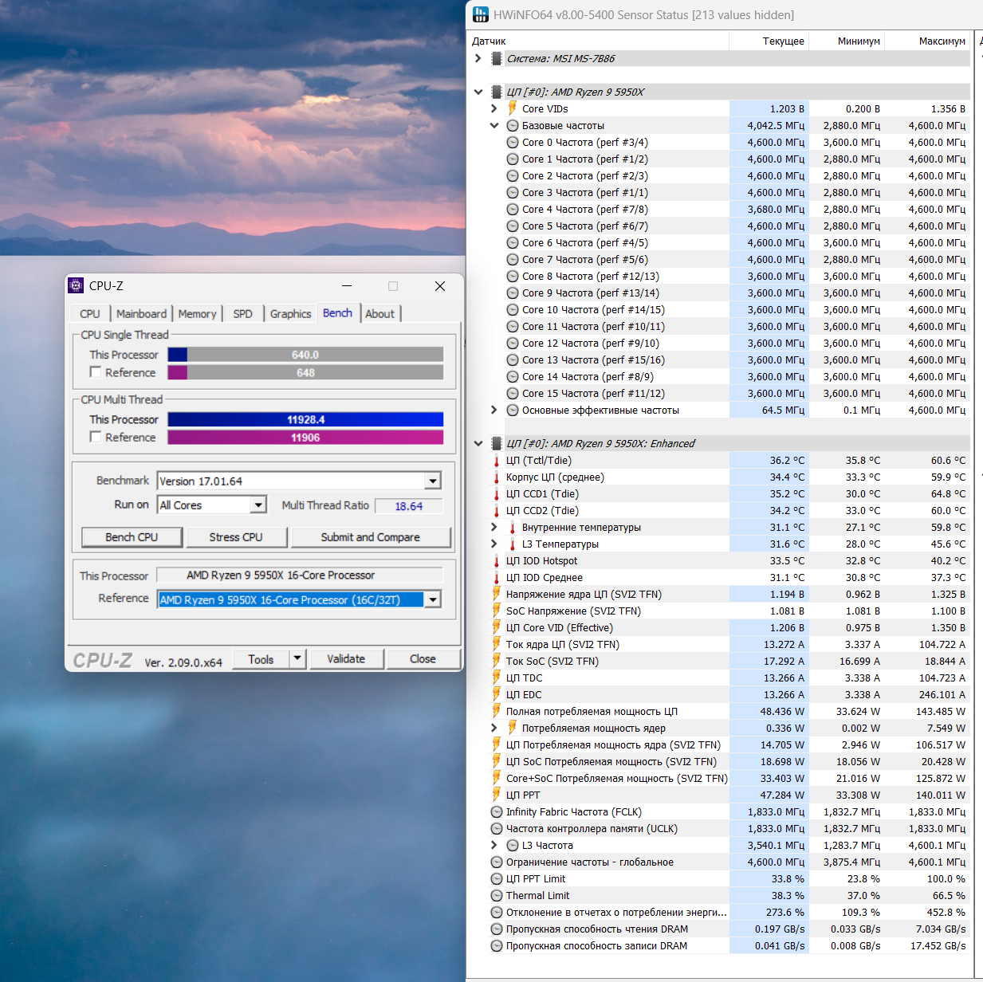Click Submit and Compare button

371,537
